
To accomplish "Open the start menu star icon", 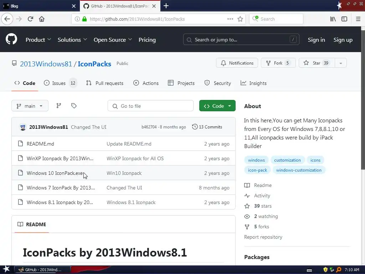I will point(6,269).
